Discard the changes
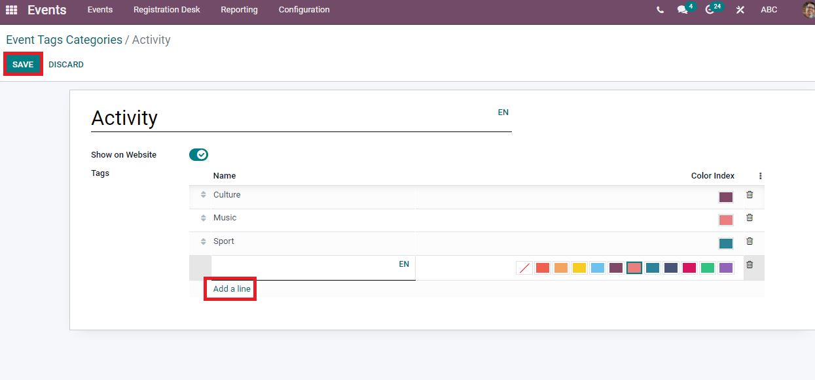 click(x=66, y=65)
